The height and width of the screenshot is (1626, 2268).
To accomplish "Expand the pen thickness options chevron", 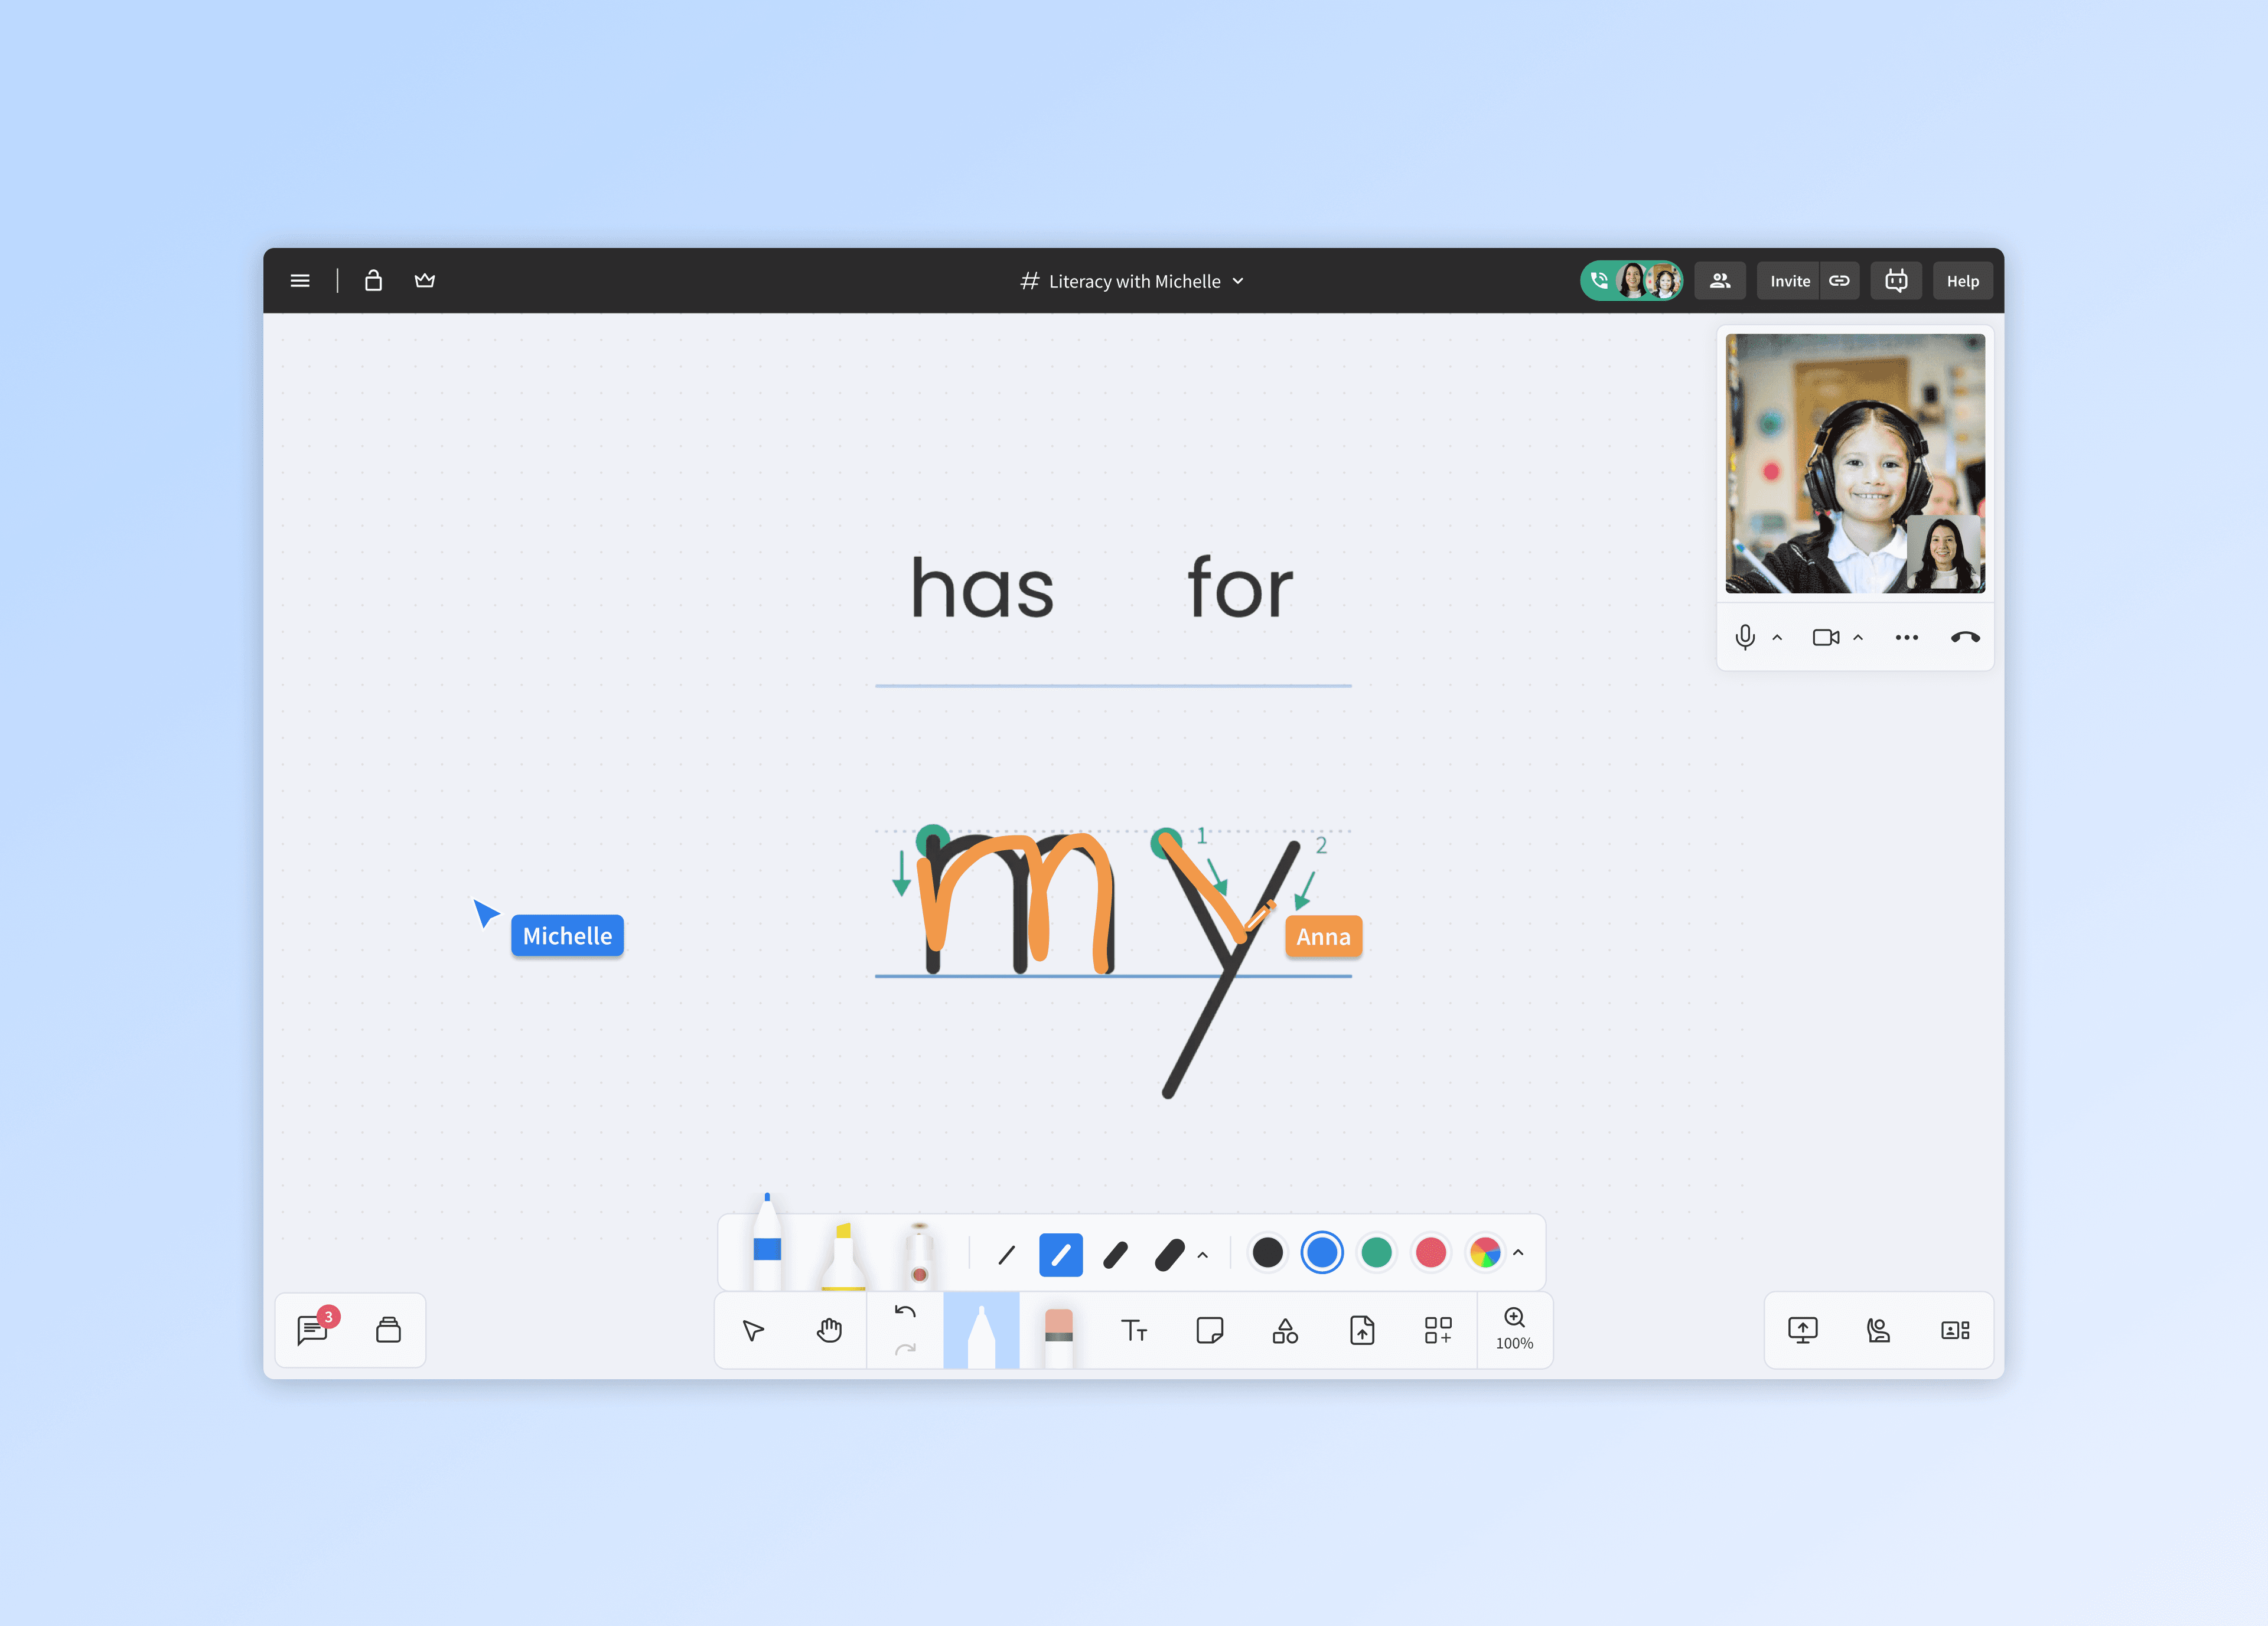I will 1203,1255.
